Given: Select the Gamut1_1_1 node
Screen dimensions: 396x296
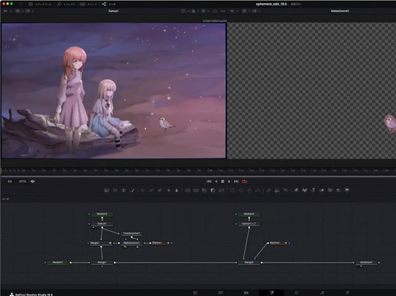Looking at the screenshot, I should tap(249, 224).
